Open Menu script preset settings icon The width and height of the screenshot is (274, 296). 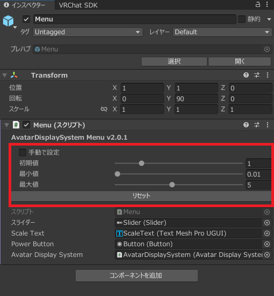pyautogui.click(x=257, y=125)
